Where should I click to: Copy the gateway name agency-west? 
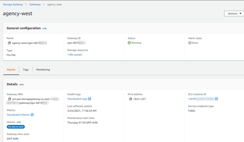coord(9,43)
